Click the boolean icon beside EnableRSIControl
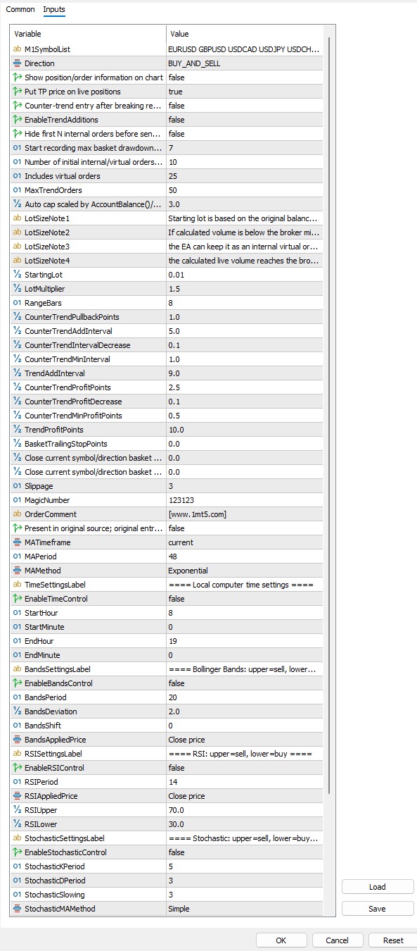The height and width of the screenshot is (951, 417). 17,768
